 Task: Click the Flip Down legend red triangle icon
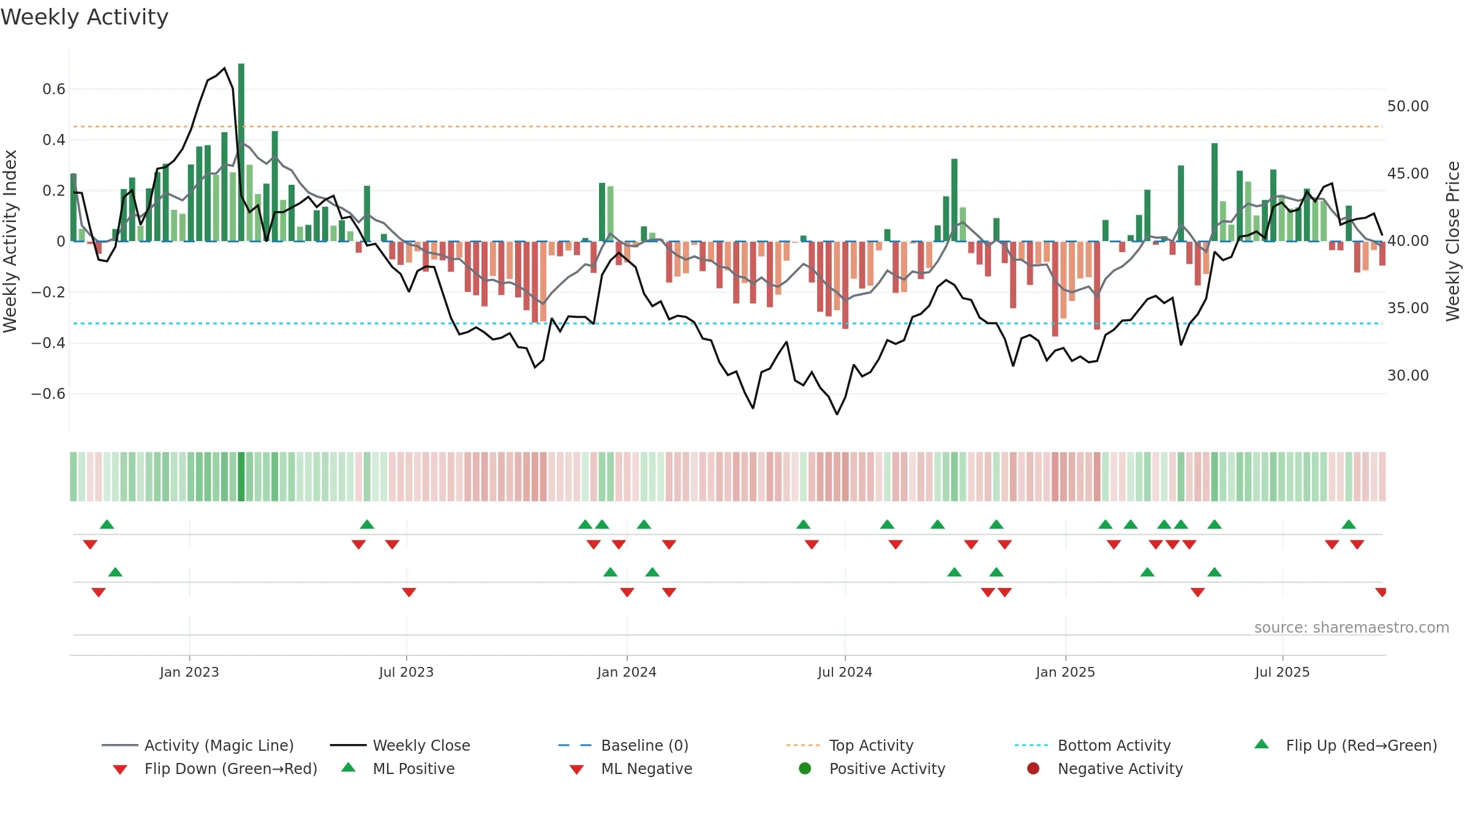120,770
